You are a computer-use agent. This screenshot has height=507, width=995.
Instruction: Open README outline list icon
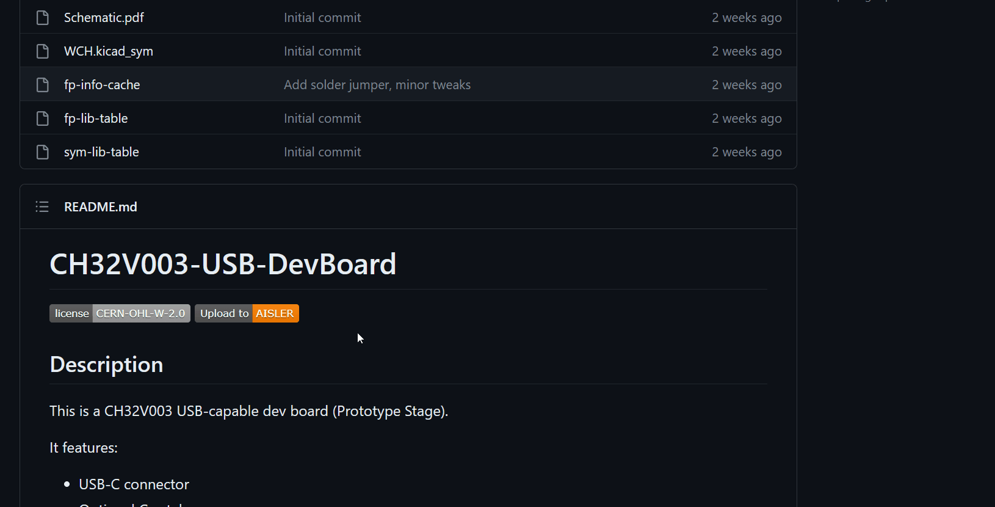[42, 206]
